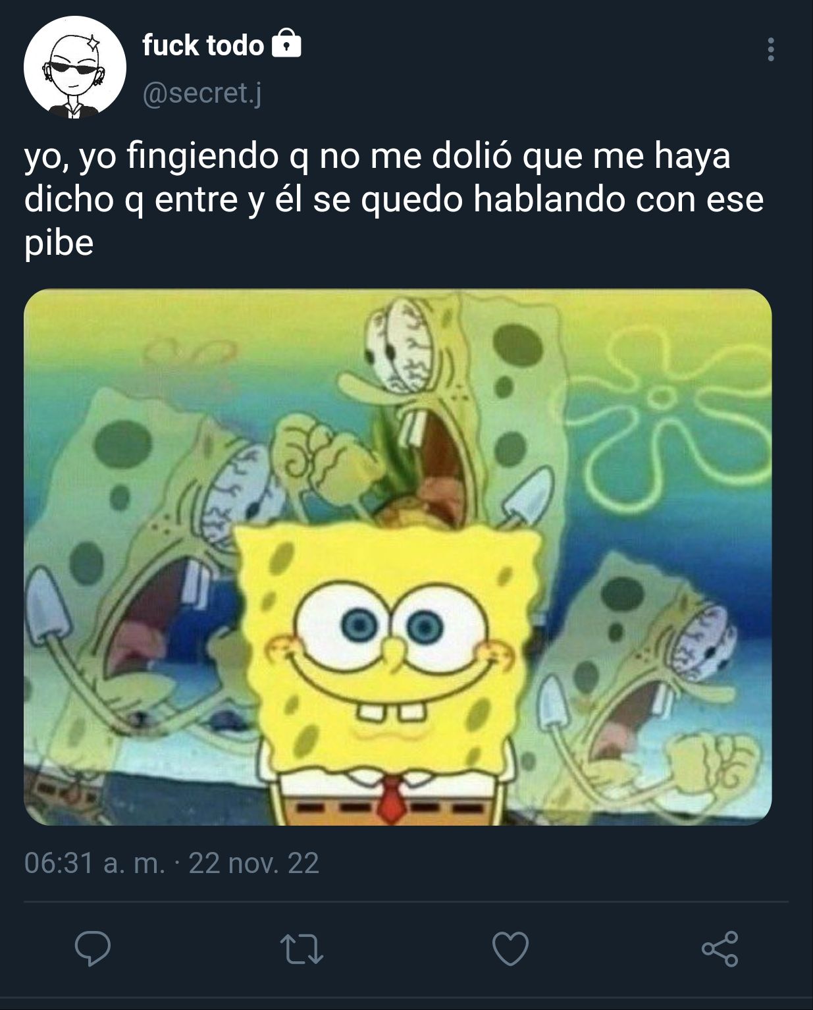The height and width of the screenshot is (1010, 813).
Task: Select the tweet text beginning 'yo, yo fingiendo'
Action: click(394, 199)
